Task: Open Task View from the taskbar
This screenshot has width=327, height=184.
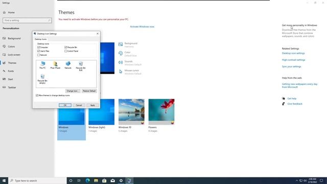Action: click(79, 180)
